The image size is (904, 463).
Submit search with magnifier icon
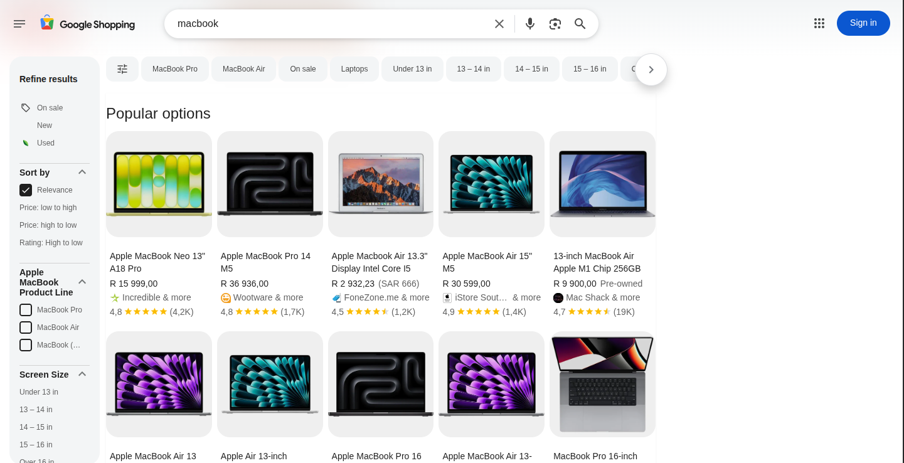pyautogui.click(x=580, y=24)
